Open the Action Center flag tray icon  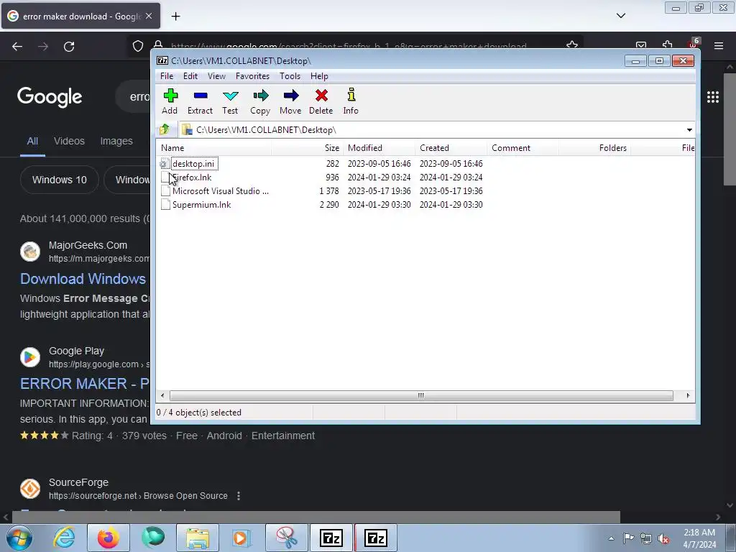coord(628,538)
